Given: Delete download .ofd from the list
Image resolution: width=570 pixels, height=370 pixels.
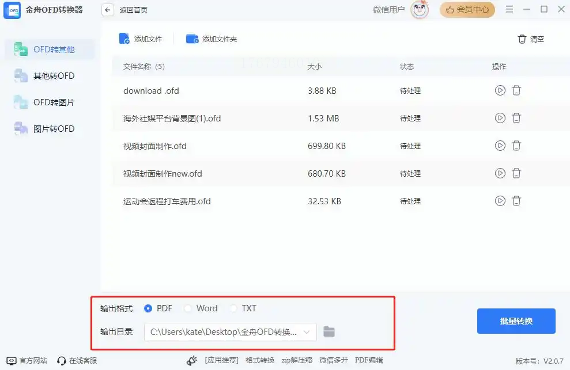Looking at the screenshot, I should coord(516,90).
